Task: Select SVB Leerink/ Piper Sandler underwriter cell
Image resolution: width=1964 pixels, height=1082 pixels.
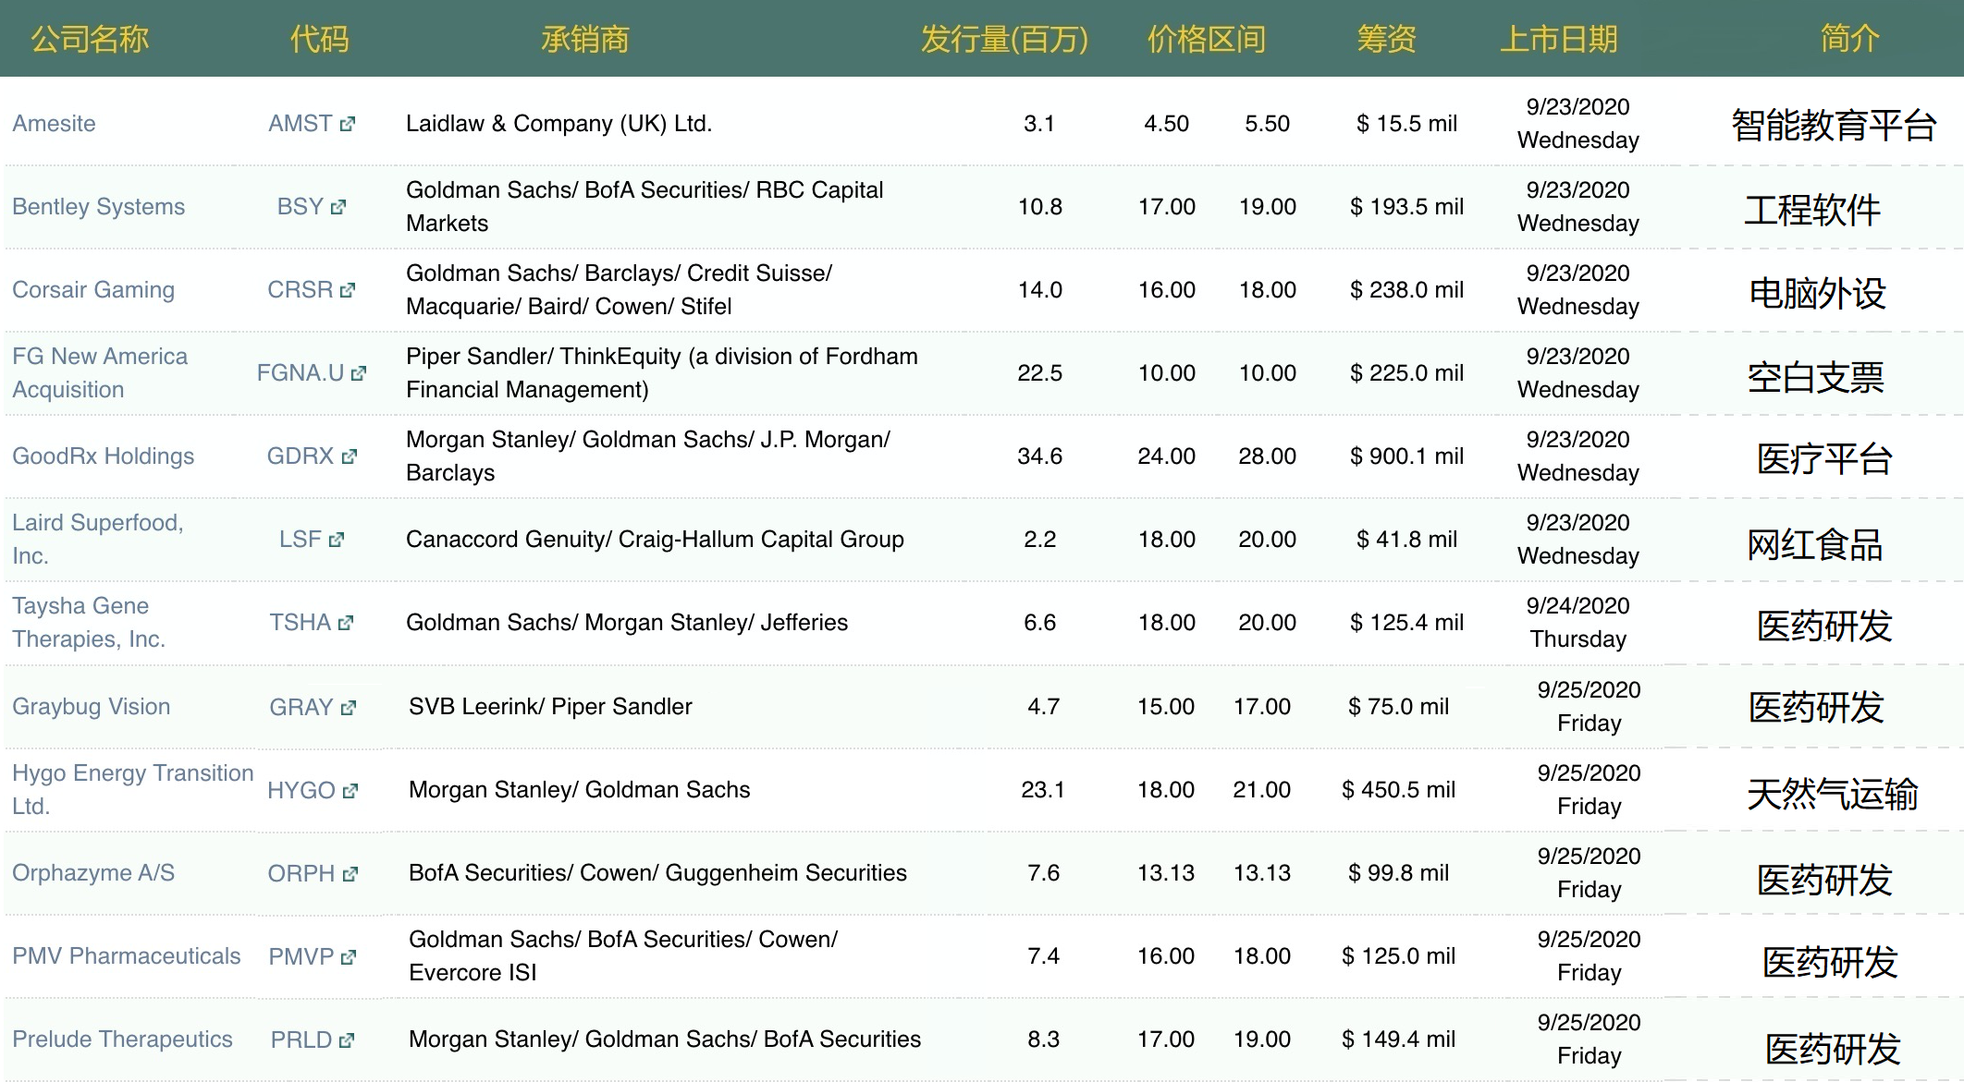Action: pos(550,706)
